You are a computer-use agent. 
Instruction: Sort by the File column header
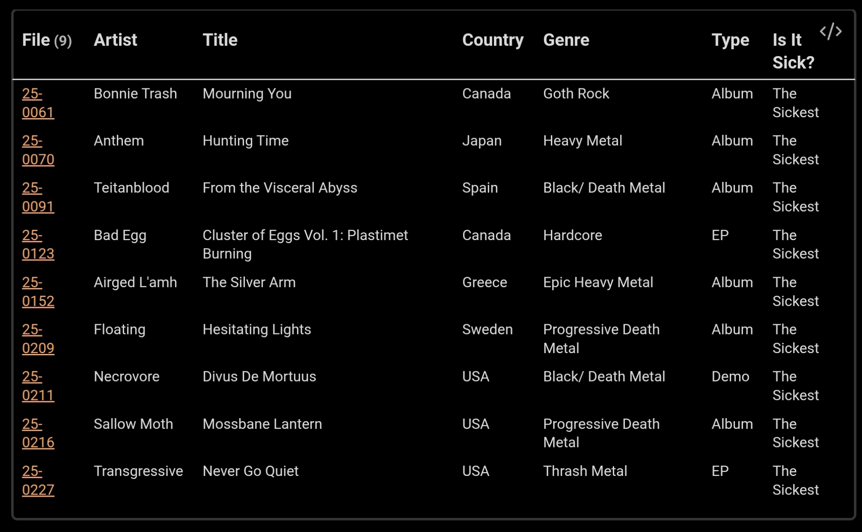[36, 40]
